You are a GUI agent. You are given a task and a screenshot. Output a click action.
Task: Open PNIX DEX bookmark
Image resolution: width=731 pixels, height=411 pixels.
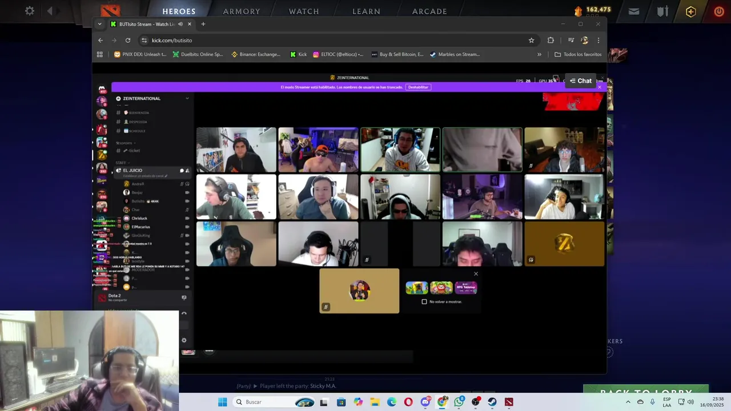coord(140,54)
